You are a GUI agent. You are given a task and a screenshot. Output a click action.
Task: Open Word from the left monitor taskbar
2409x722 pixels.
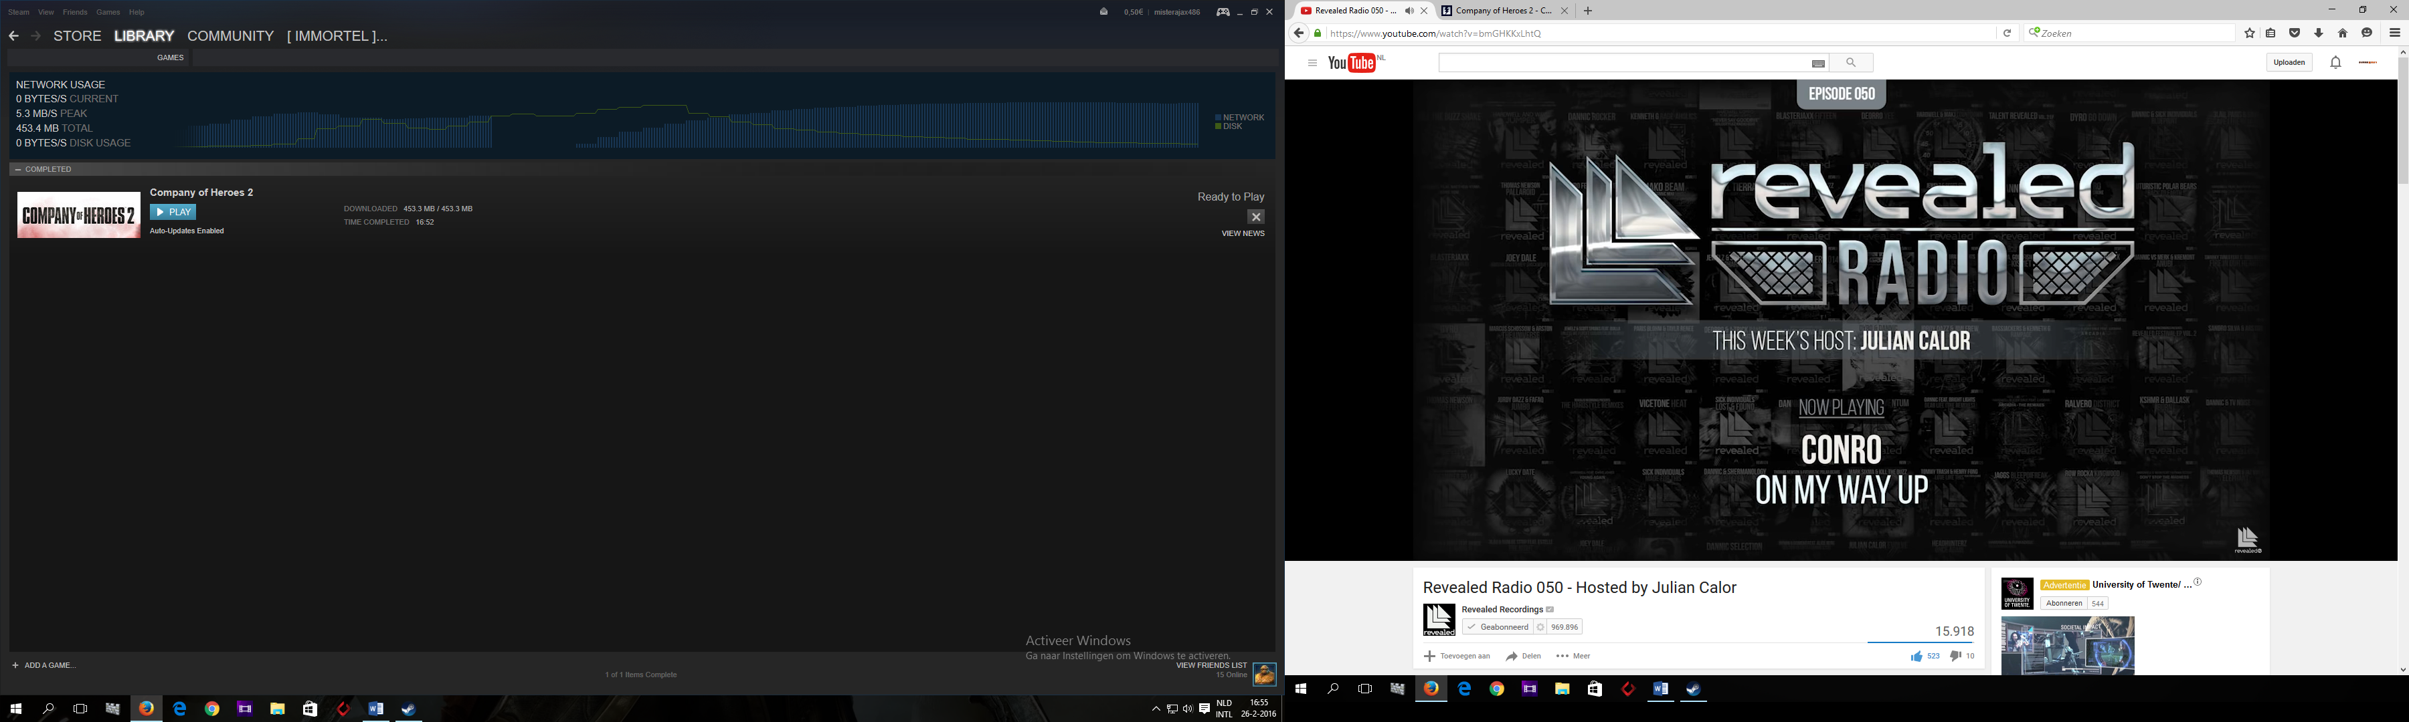click(x=376, y=709)
